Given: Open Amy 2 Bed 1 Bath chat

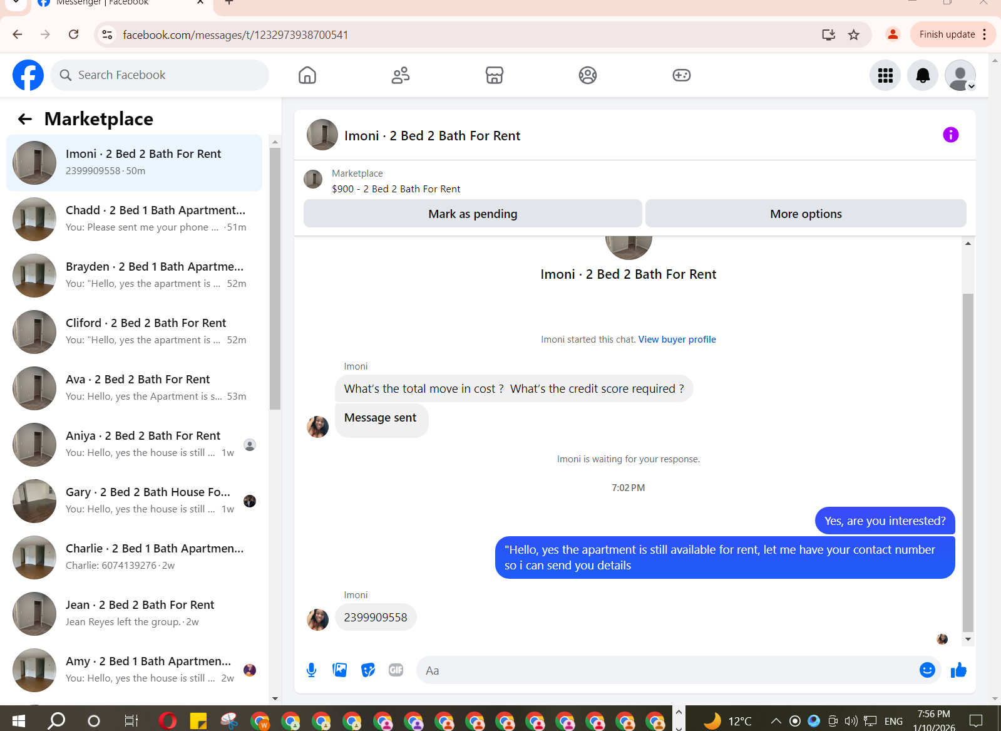Looking at the screenshot, I should (135, 670).
